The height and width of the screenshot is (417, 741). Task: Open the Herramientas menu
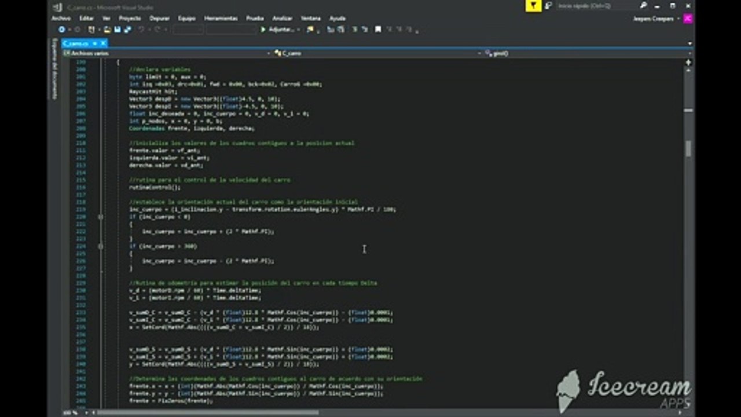click(221, 19)
